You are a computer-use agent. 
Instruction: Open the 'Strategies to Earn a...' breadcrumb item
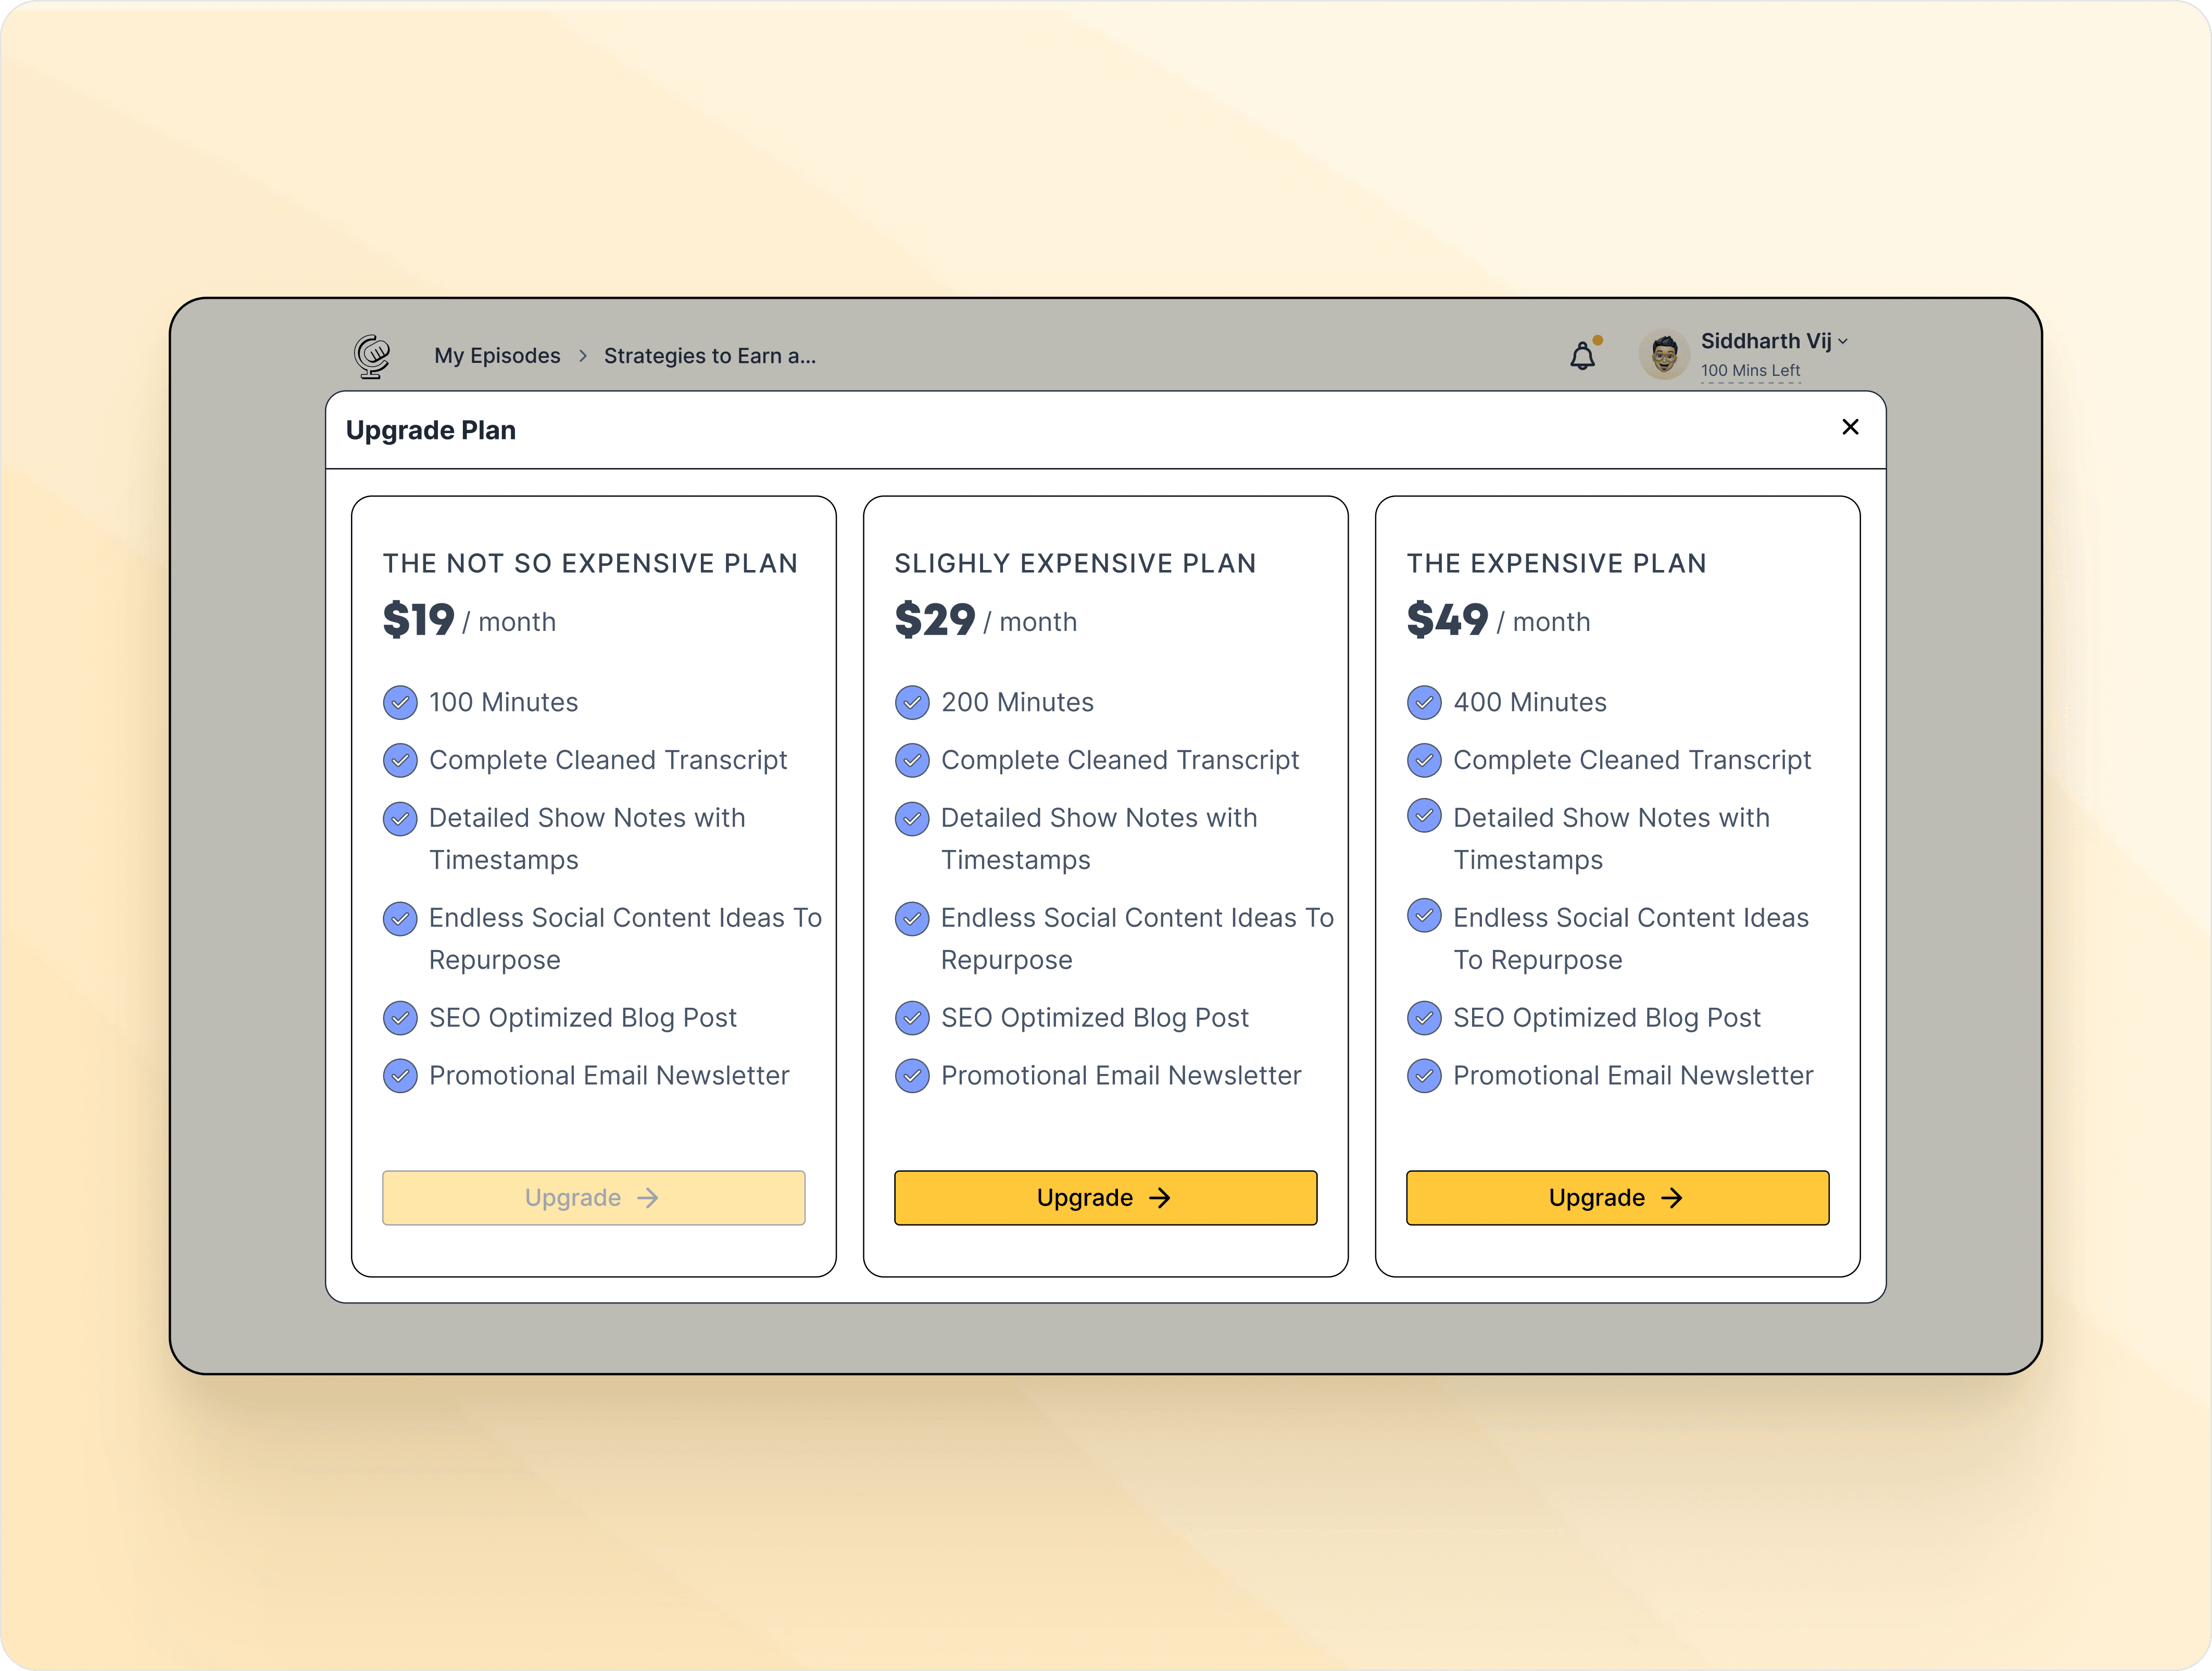click(x=710, y=356)
